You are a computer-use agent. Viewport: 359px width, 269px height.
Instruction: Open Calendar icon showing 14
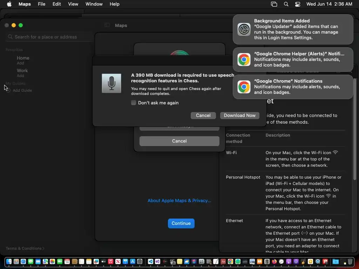(67, 261)
